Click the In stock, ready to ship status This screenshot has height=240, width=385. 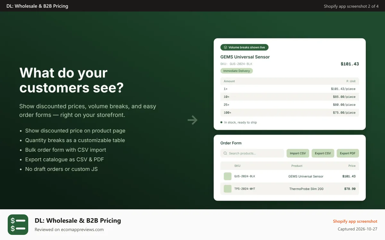click(x=240, y=123)
